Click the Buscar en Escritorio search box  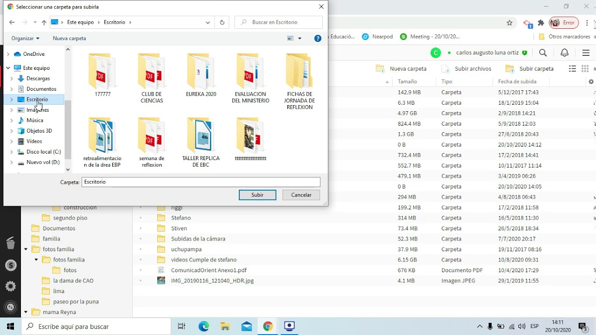pyautogui.click(x=278, y=22)
